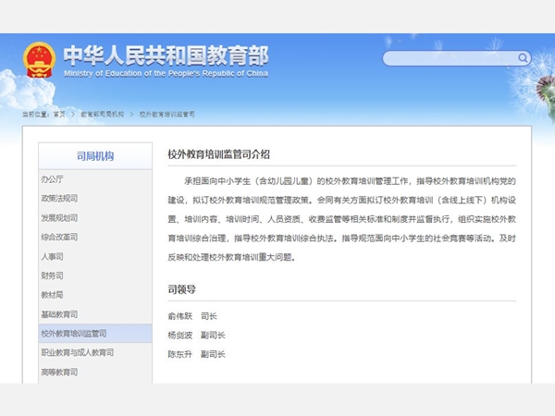This screenshot has width=555, height=416.
Task: Click the 副司长 title beside 陈东升
Action: point(213,354)
